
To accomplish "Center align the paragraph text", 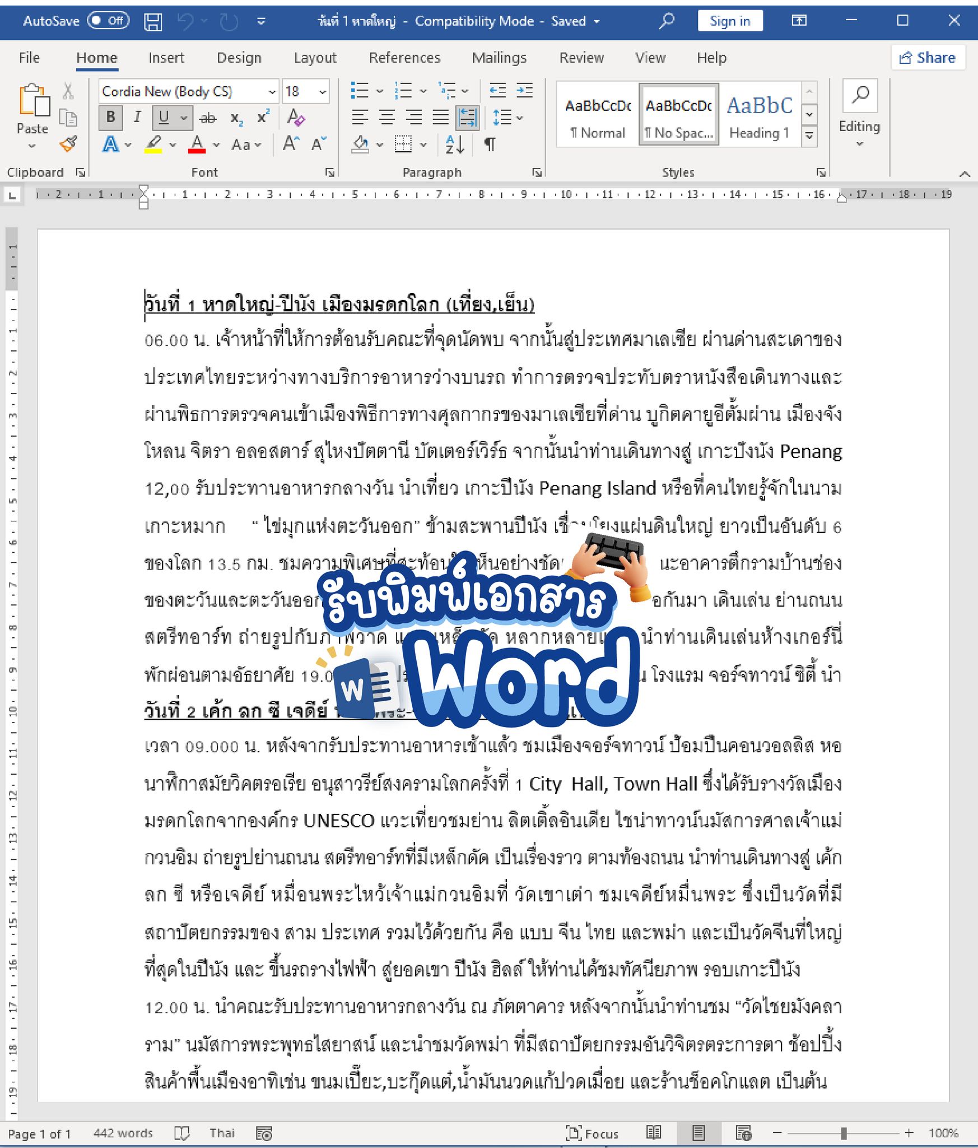I will click(386, 118).
